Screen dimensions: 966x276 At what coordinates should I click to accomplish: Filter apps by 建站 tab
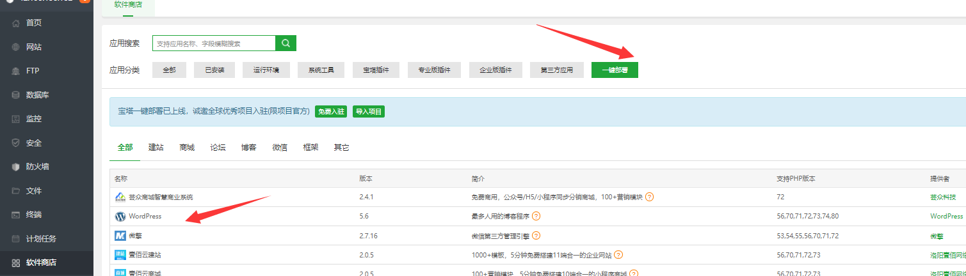pos(156,148)
